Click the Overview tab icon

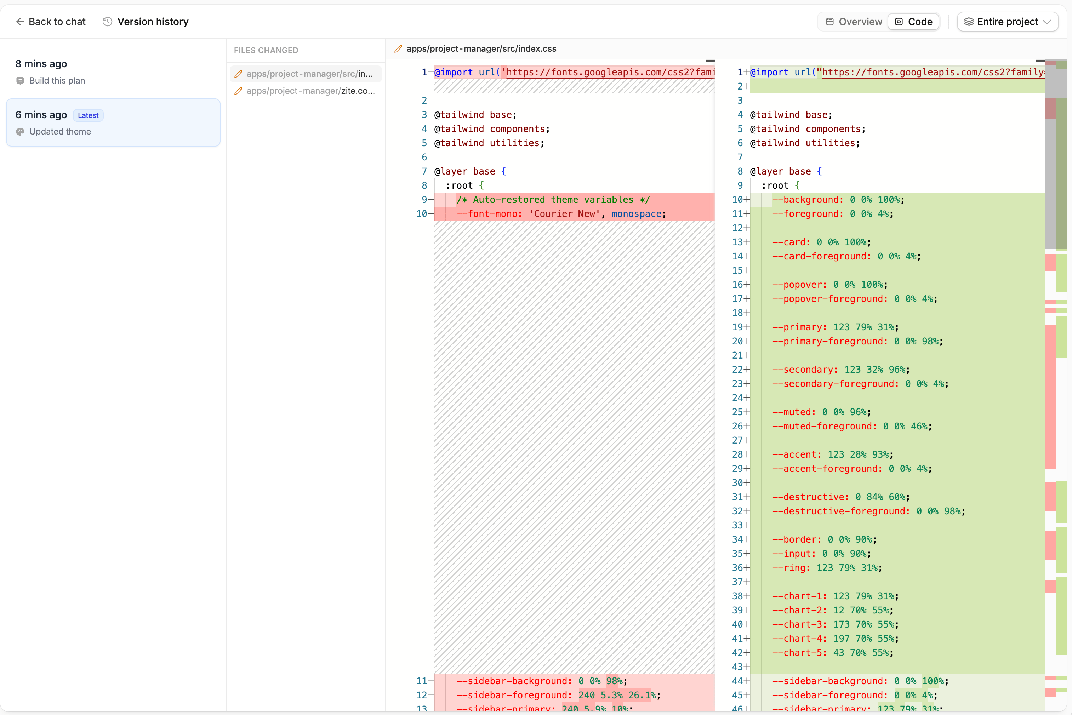(x=830, y=22)
